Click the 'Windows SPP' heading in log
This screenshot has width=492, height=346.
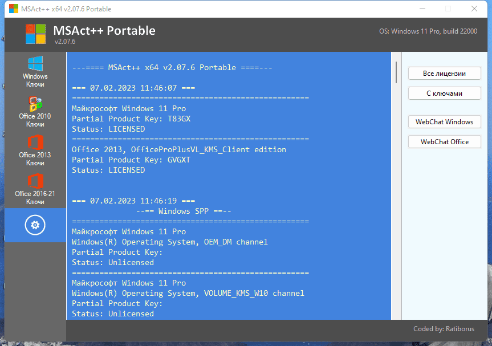point(184,211)
